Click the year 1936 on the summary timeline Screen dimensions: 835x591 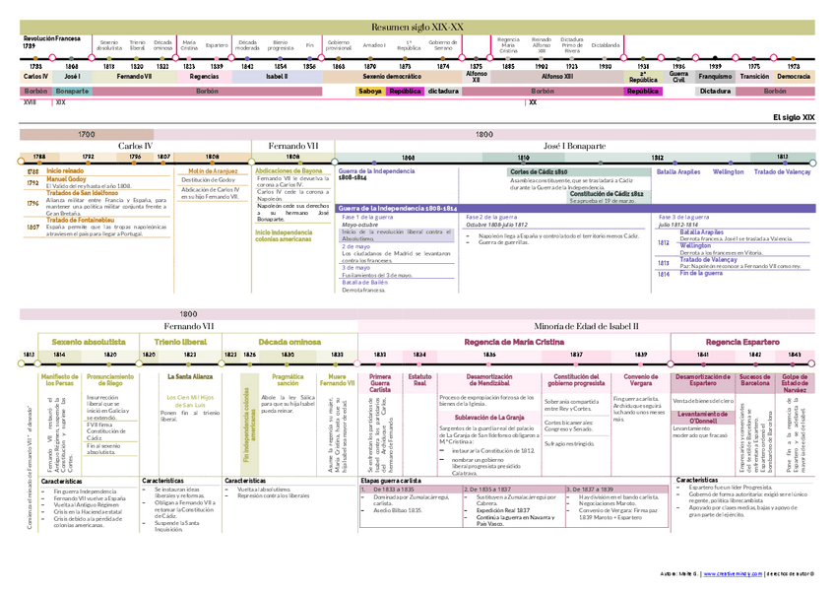pos(678,66)
